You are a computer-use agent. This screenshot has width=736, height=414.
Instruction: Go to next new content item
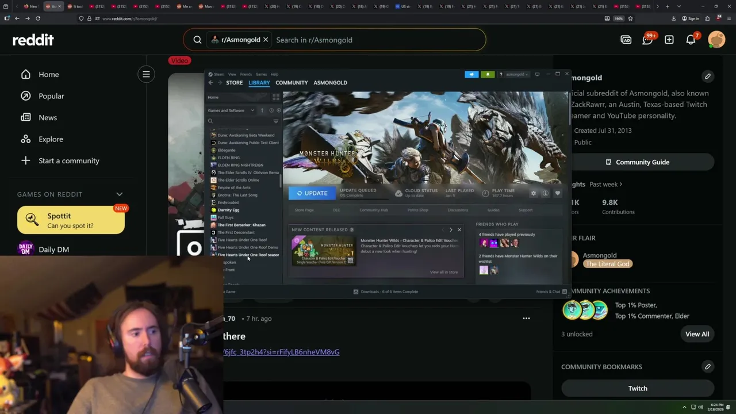click(451, 229)
